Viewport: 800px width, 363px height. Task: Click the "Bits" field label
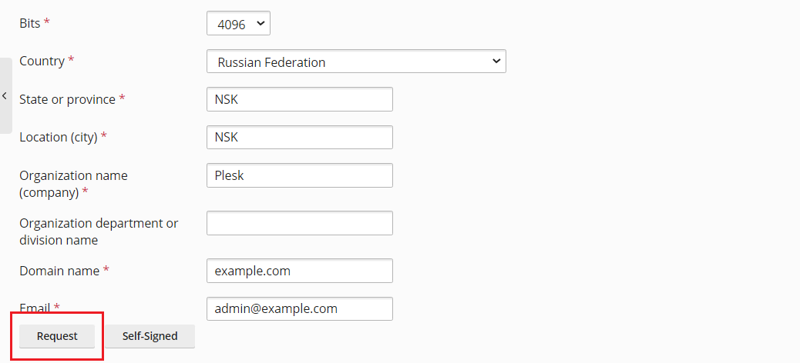[29, 23]
